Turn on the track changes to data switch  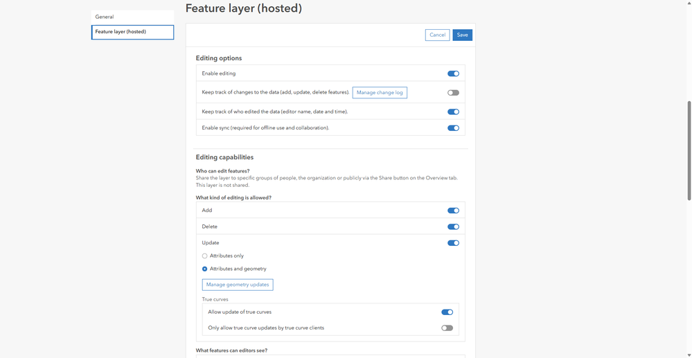453,93
